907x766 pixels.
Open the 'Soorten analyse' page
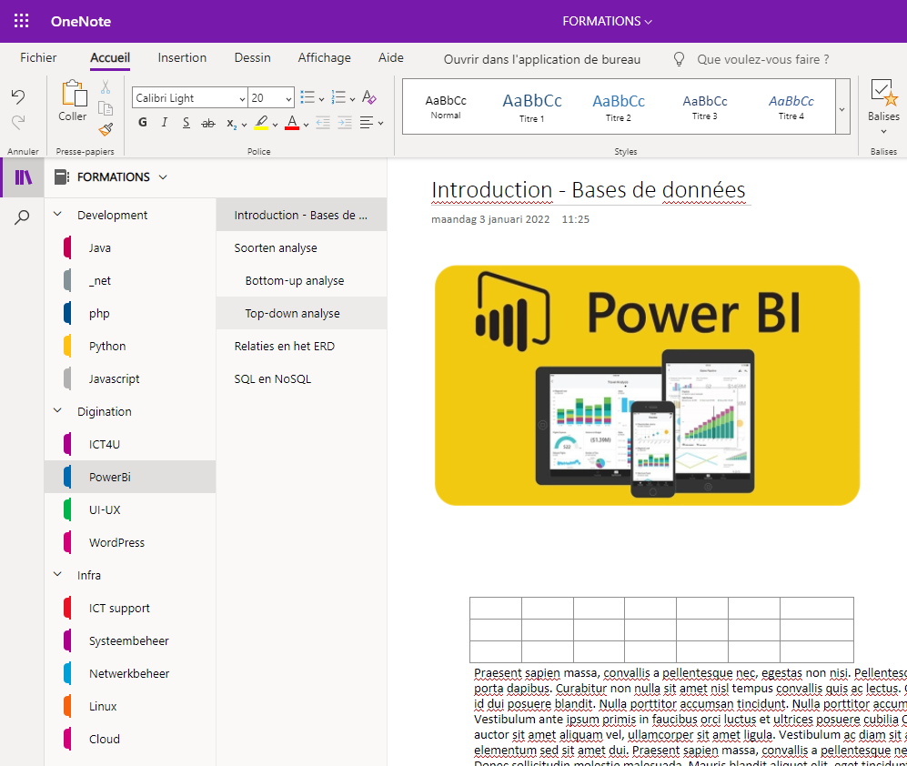[x=301, y=247]
